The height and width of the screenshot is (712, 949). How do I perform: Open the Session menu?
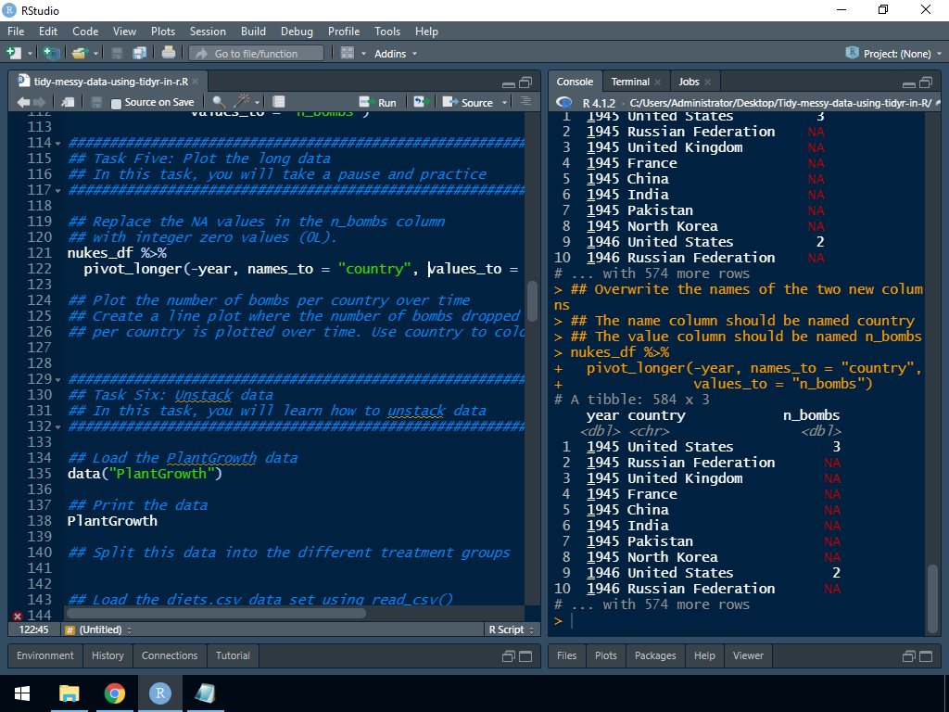(208, 32)
